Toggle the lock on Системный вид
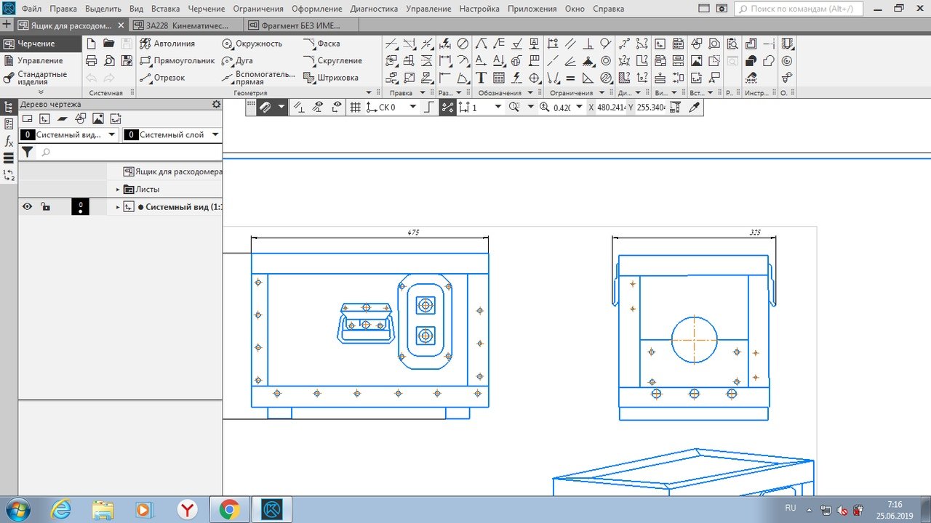931x523 pixels. [x=45, y=207]
